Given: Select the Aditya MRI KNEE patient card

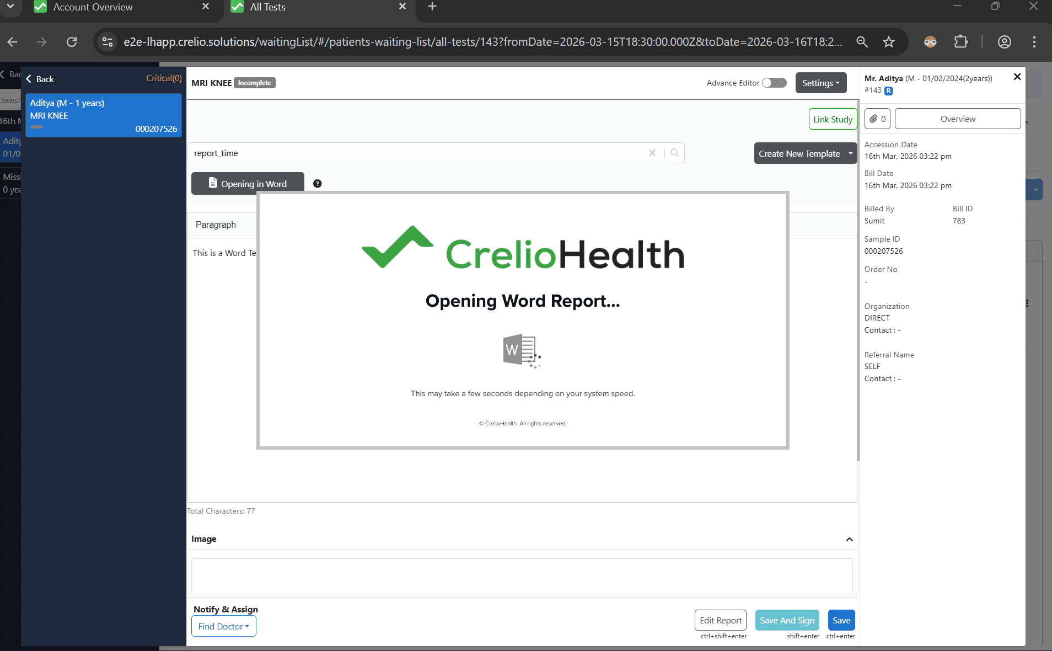Looking at the screenshot, I should (x=104, y=115).
